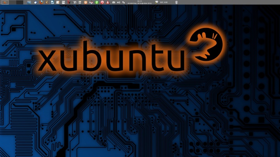This screenshot has height=157, width=280.
Task: Open the magnifier search launcher icon
Action: (x=63, y=2)
